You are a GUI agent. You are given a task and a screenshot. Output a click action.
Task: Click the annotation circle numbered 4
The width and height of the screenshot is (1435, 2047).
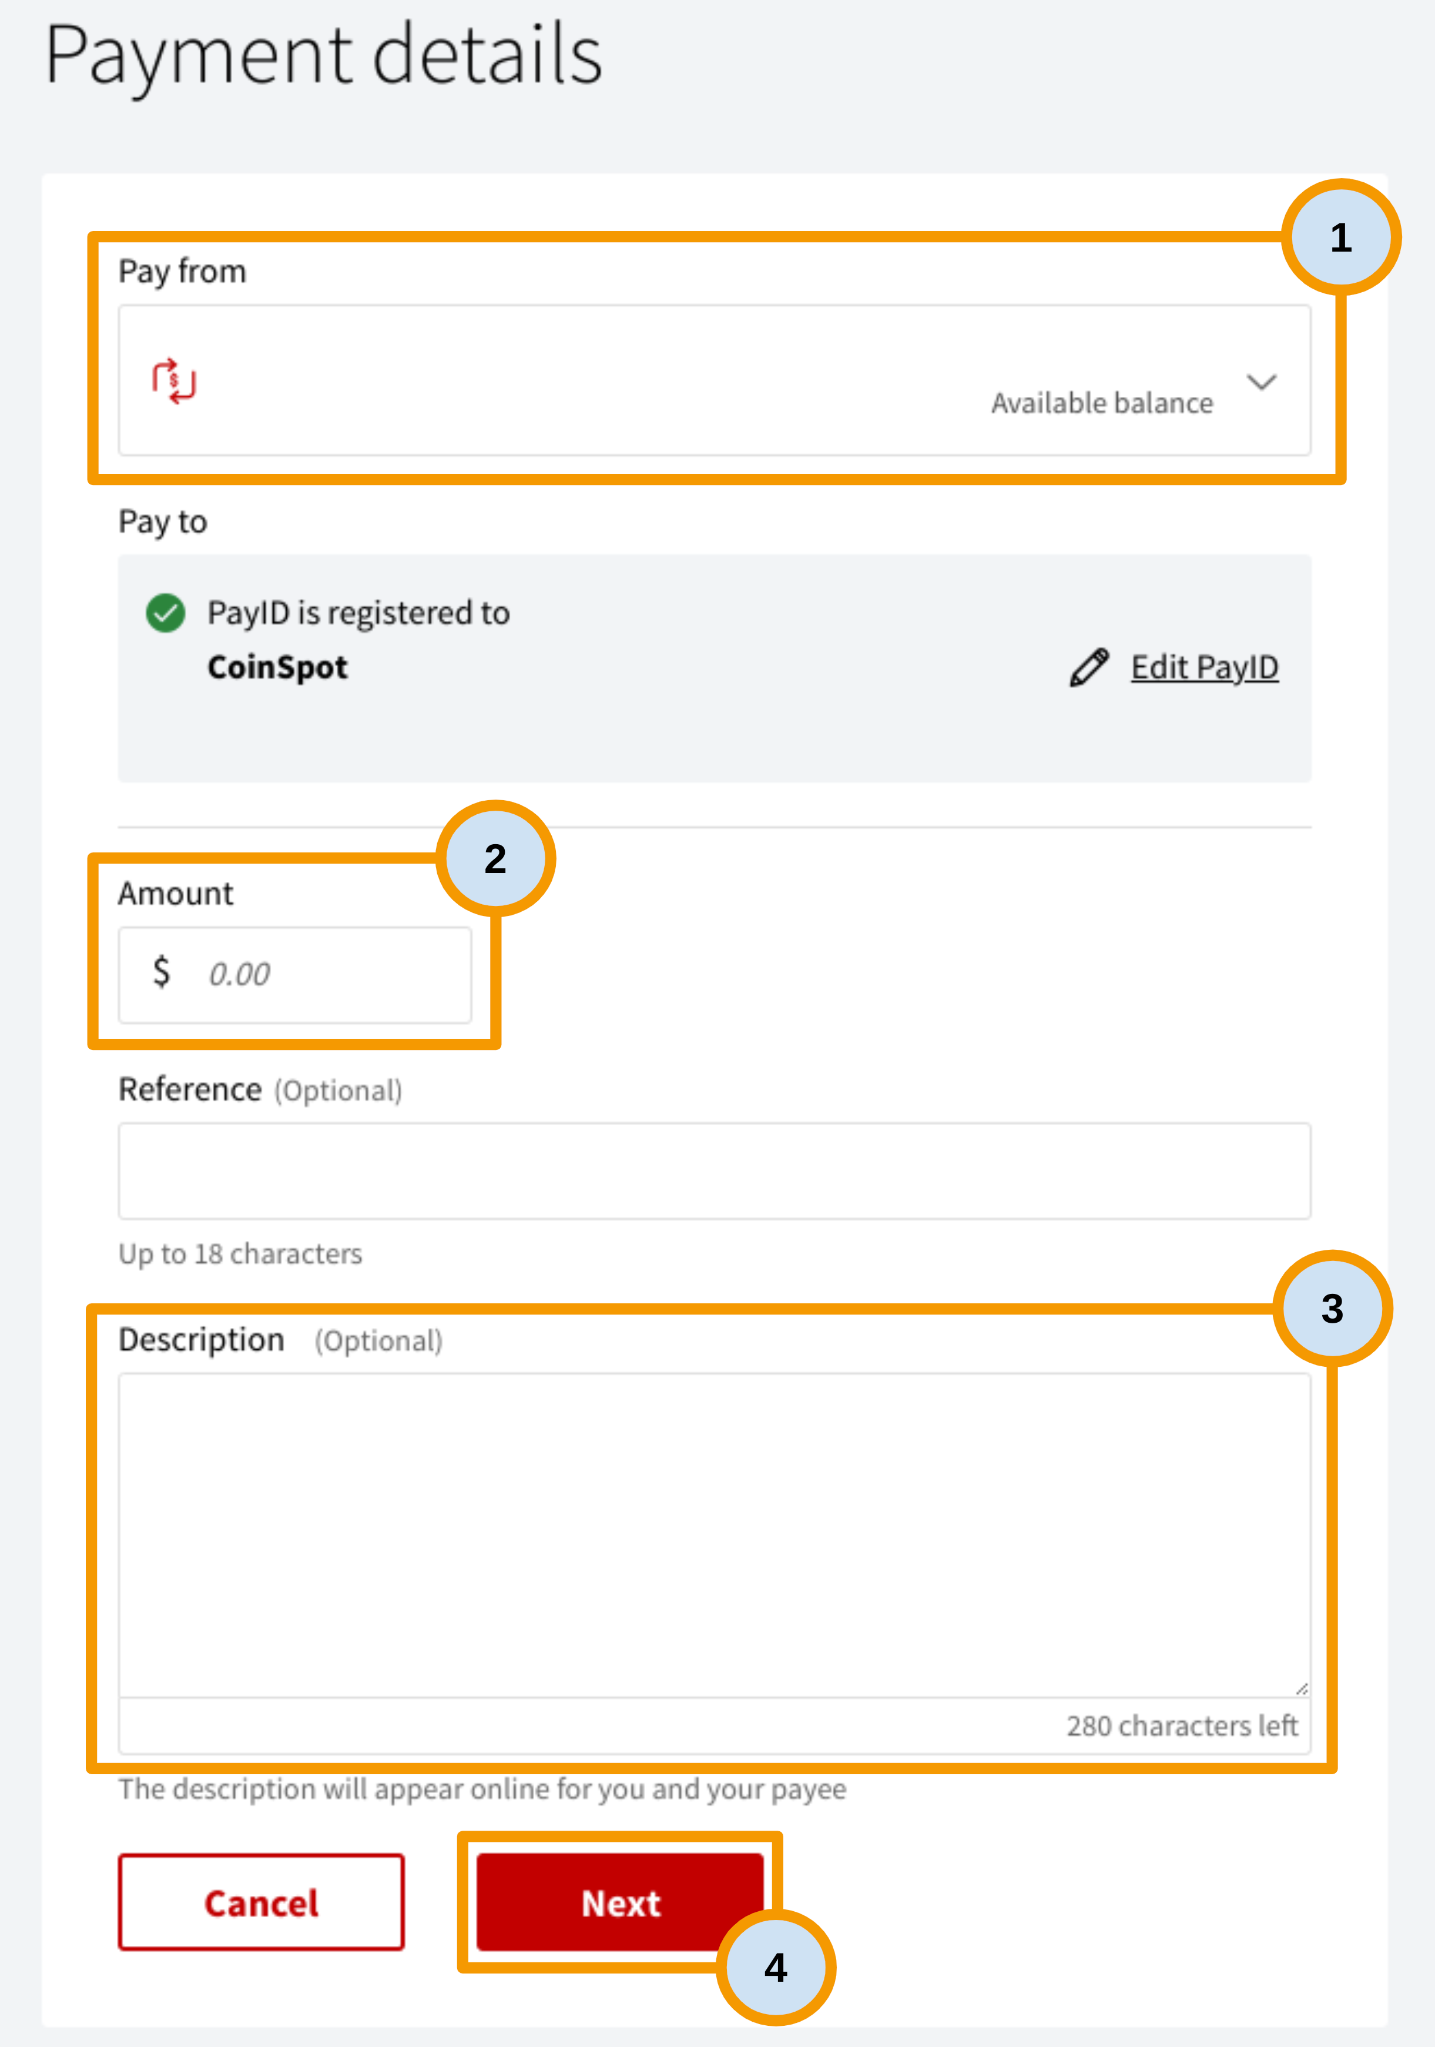[776, 1968]
